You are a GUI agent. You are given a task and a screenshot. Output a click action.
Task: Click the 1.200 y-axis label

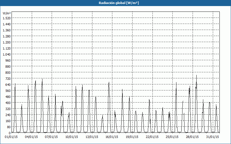[7, 42]
